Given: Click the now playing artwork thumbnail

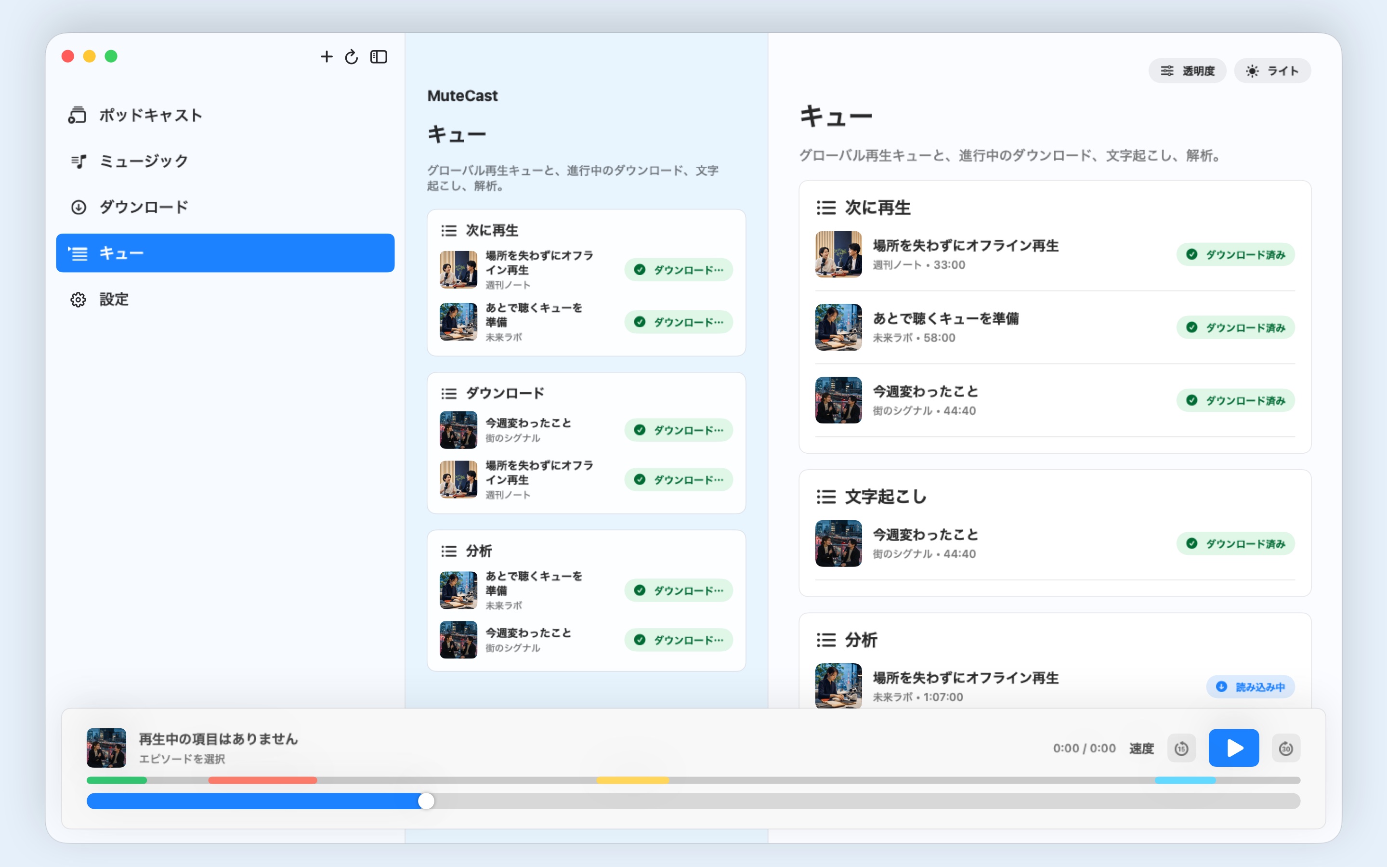Looking at the screenshot, I should [106, 748].
